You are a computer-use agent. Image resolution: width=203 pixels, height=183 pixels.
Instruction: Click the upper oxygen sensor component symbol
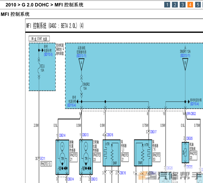click(x=112, y=153)
